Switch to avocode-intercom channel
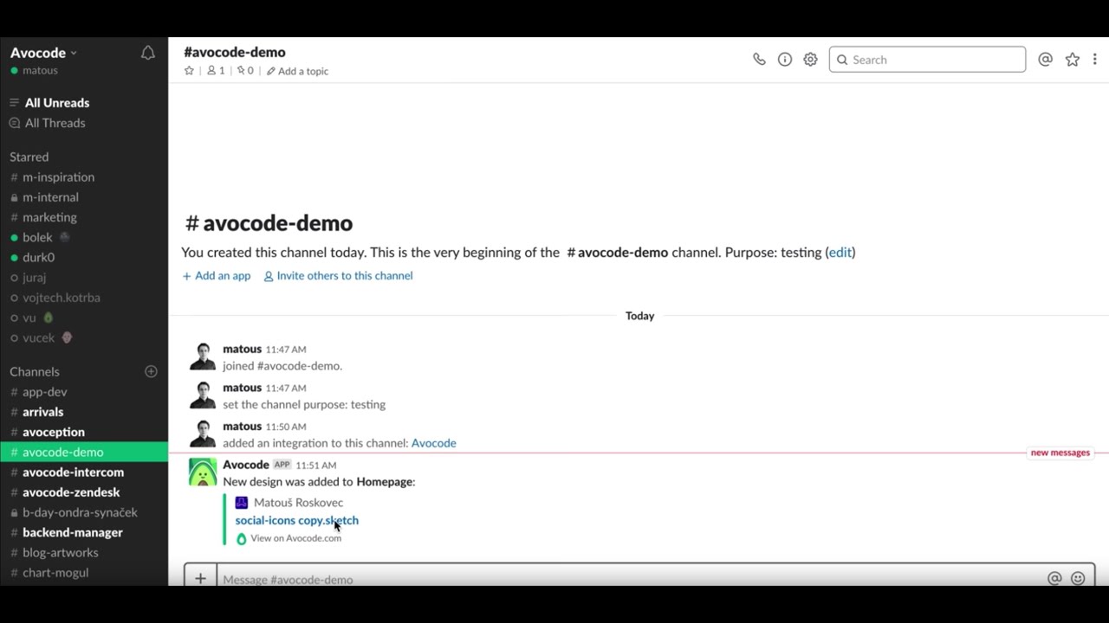The image size is (1109, 623). 73,472
